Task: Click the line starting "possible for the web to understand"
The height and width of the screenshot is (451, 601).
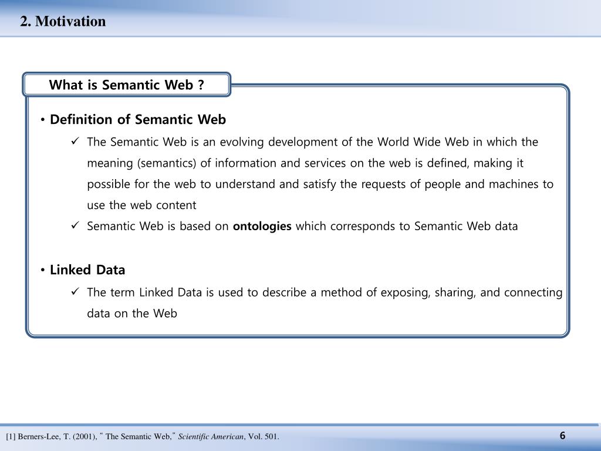Action: coord(320,184)
